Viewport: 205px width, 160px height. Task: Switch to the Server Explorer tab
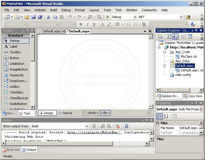[10, 113]
